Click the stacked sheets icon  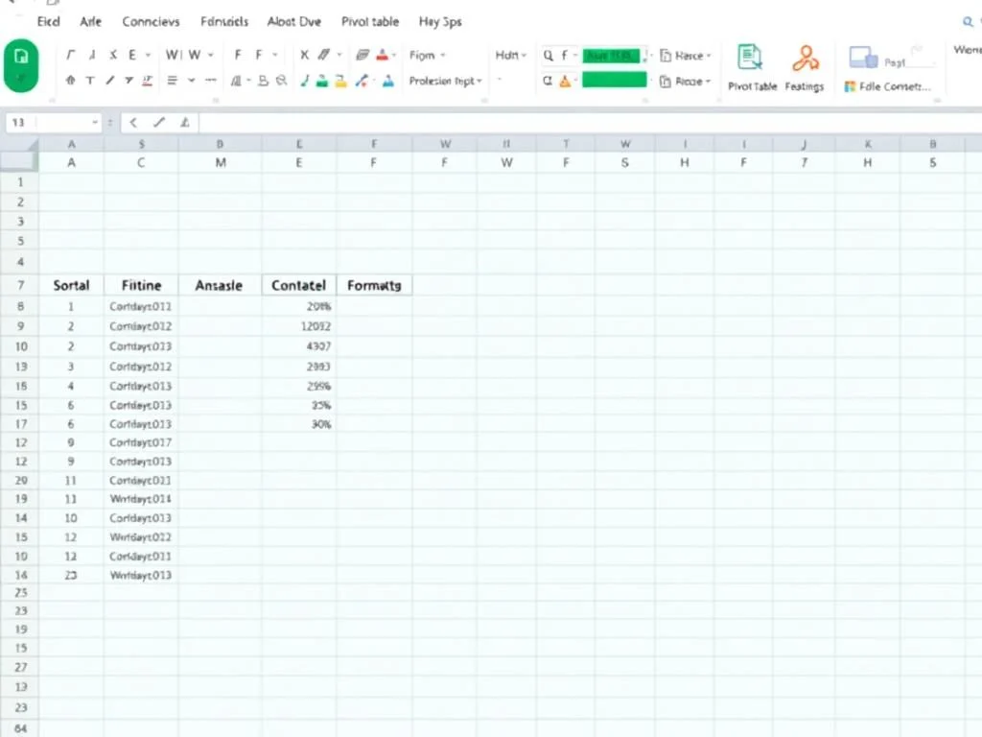pyautogui.click(x=362, y=55)
